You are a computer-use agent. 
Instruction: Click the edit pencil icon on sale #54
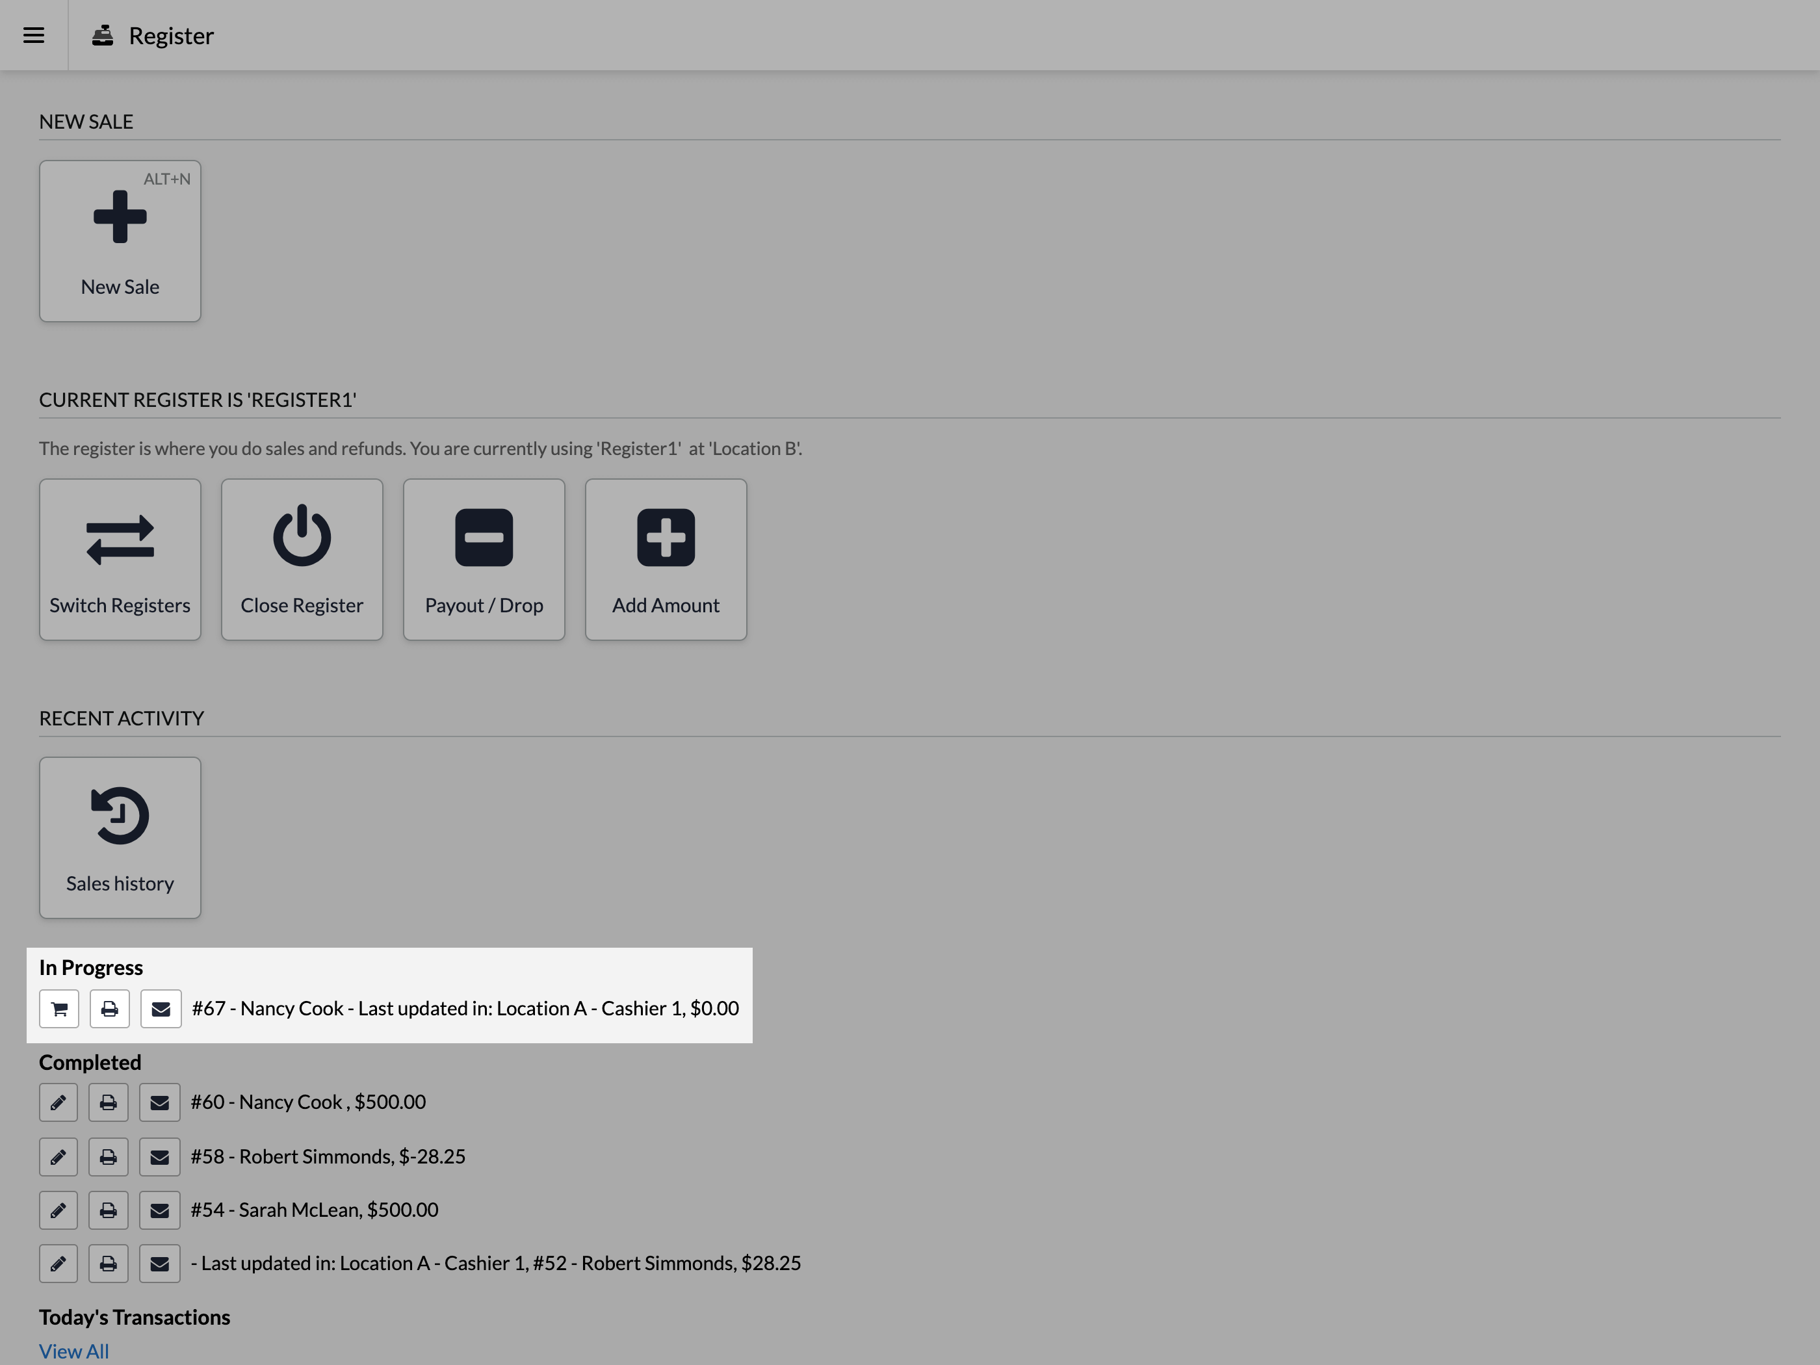pyautogui.click(x=58, y=1210)
